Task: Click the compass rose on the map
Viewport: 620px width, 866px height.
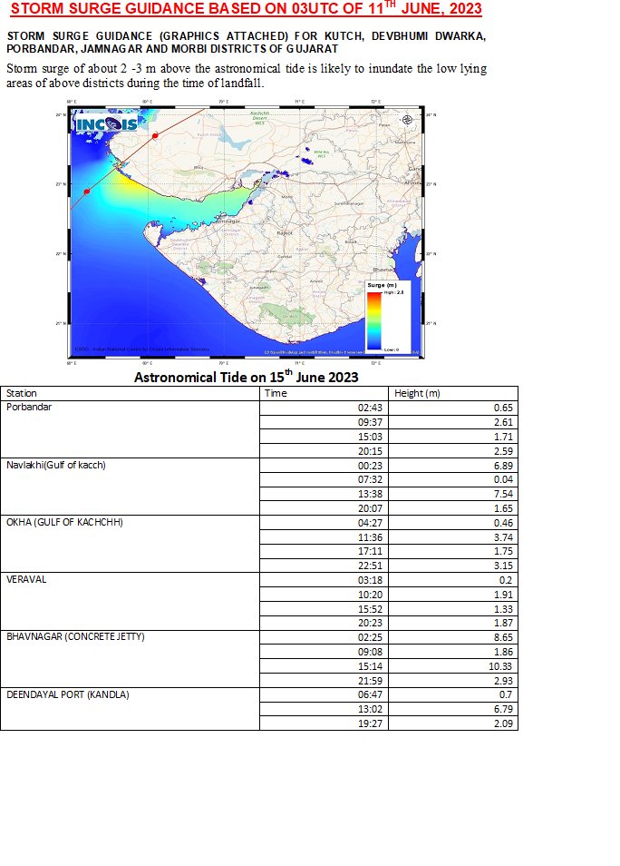Action: coord(408,120)
